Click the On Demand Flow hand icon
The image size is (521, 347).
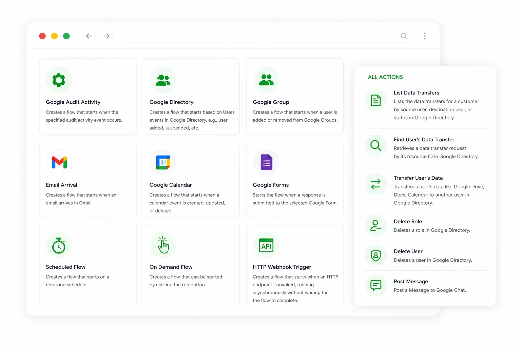pyautogui.click(x=163, y=245)
